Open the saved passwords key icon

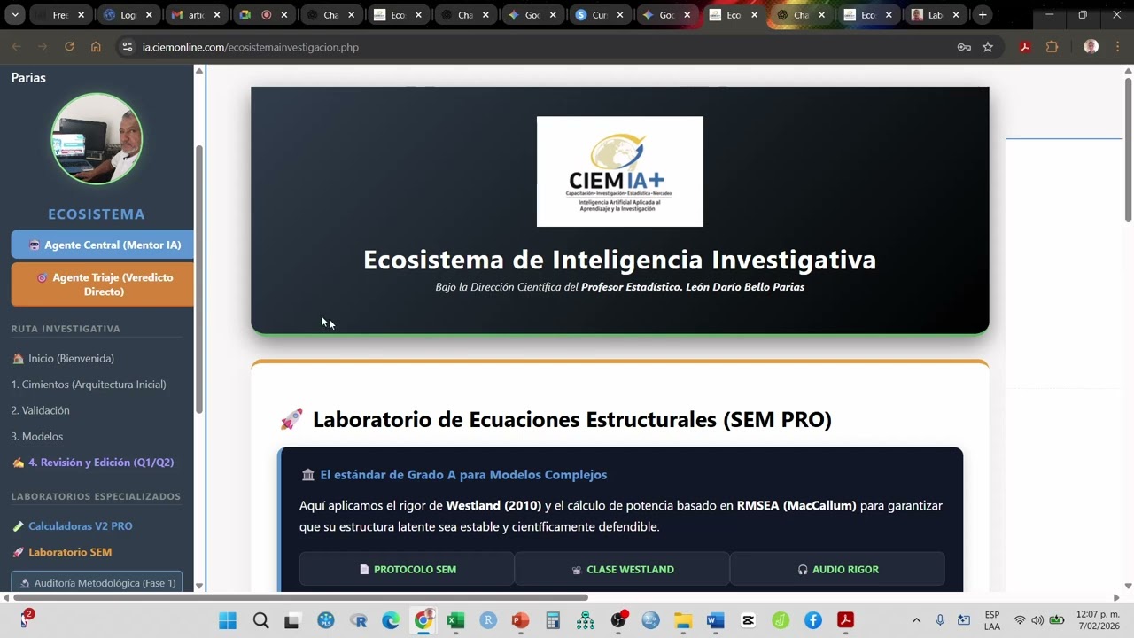tap(964, 47)
